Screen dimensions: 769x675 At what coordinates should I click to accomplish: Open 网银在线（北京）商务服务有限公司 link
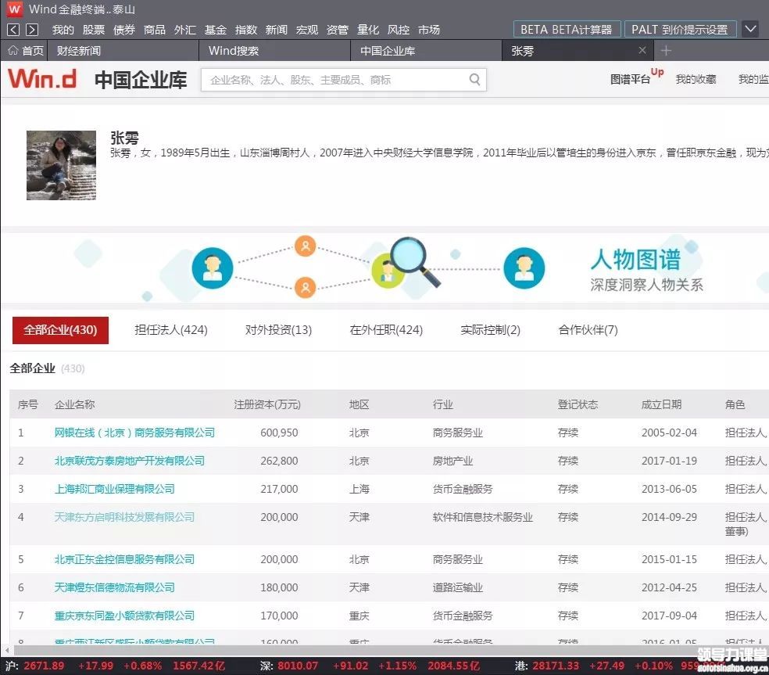134,433
